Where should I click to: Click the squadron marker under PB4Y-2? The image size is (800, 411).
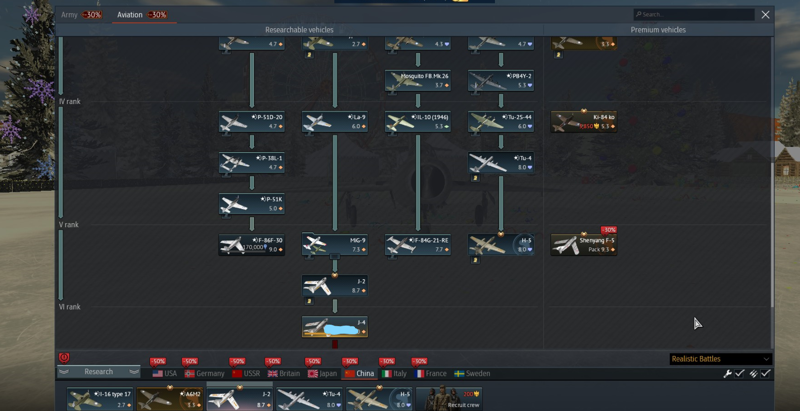(x=475, y=92)
